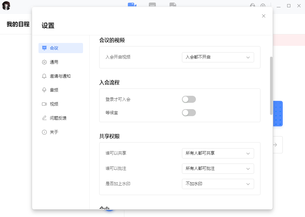
Task: Select the 通用 general settings section
Action: (x=53, y=62)
